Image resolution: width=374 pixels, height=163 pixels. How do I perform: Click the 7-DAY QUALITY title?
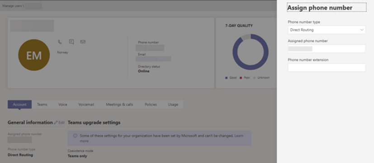click(x=239, y=25)
